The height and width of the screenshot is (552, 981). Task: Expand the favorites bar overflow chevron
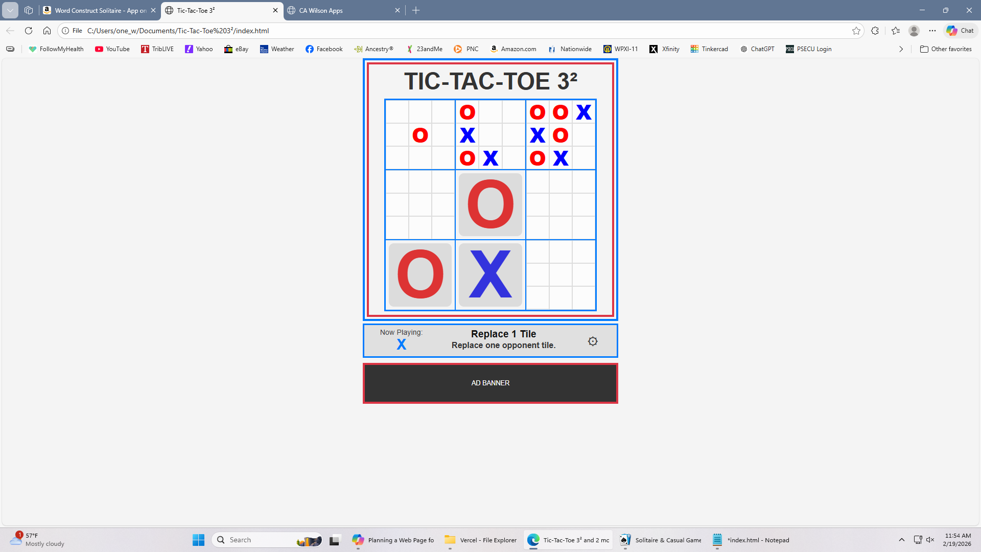901,49
